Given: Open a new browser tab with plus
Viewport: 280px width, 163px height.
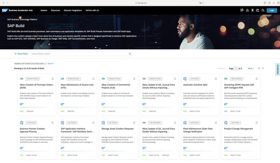Looking at the screenshot, I should (274, 3).
